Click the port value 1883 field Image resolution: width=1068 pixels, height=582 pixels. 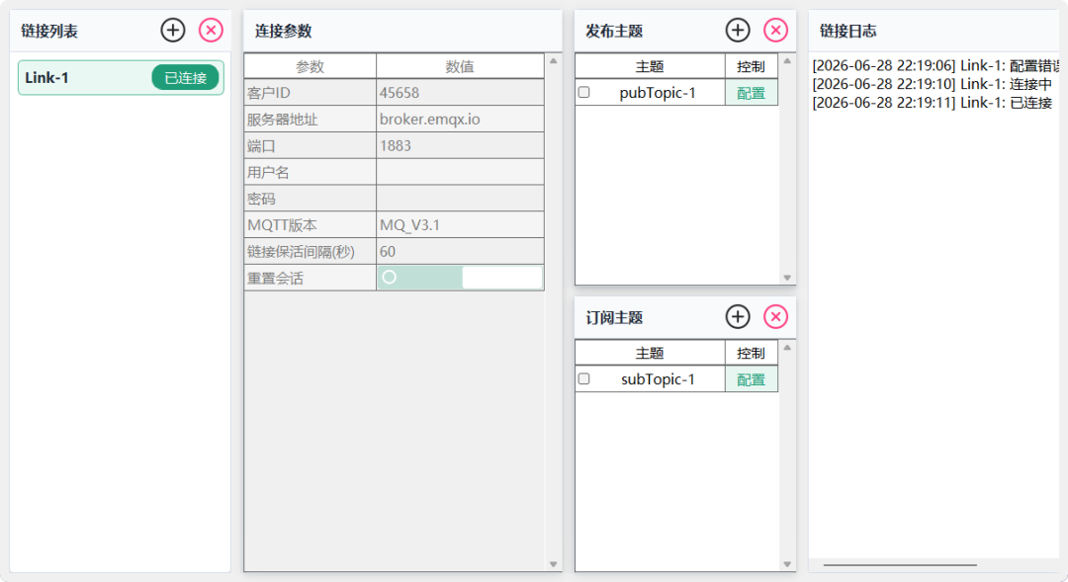[x=460, y=145]
